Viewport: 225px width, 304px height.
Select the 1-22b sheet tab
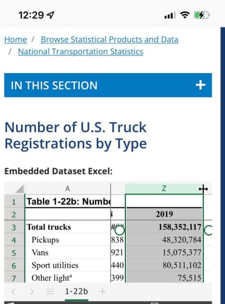[76, 291]
